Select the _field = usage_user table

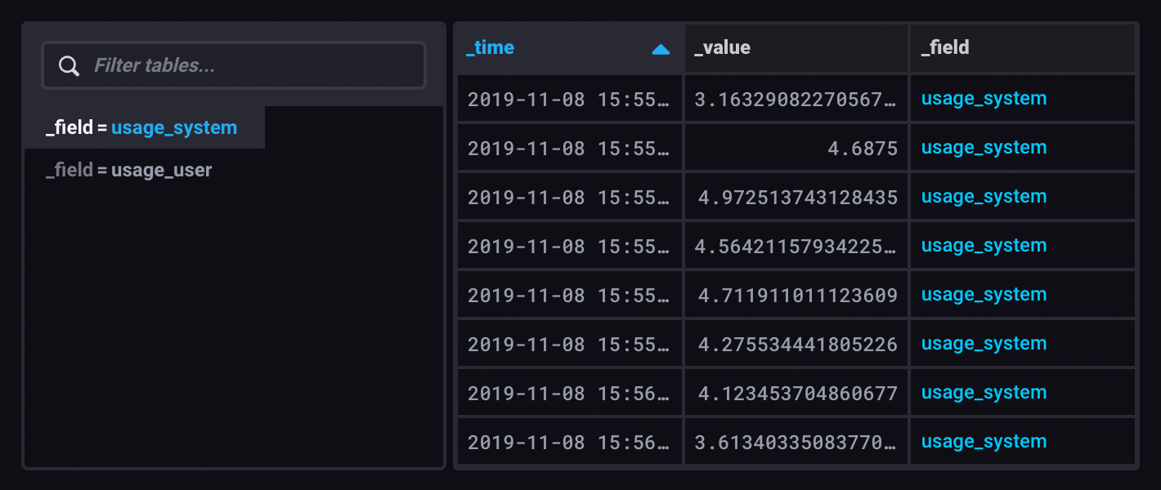pos(129,171)
